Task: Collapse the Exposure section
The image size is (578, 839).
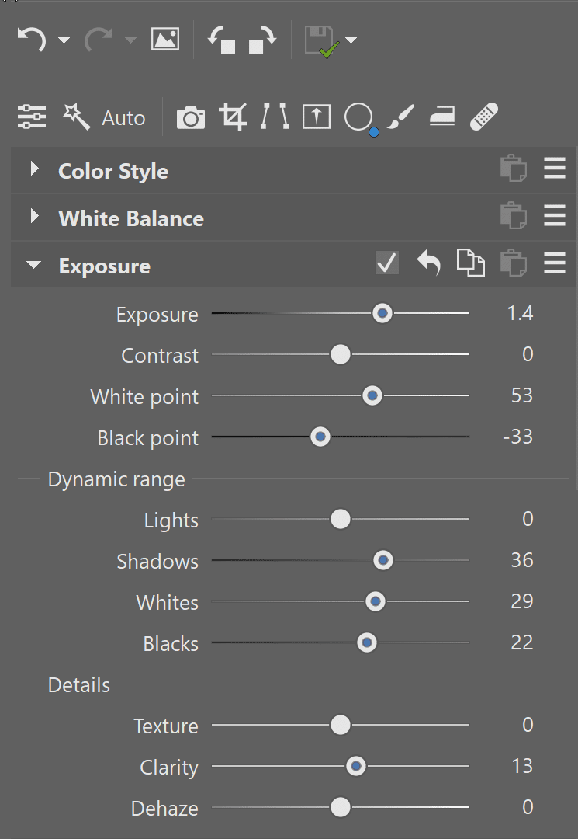Action: pyautogui.click(x=33, y=265)
